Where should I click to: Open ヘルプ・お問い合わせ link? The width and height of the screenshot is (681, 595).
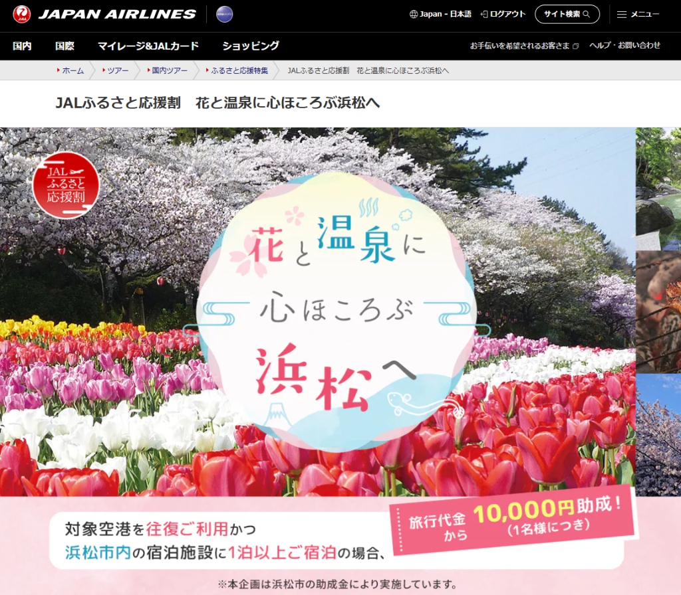click(x=624, y=45)
